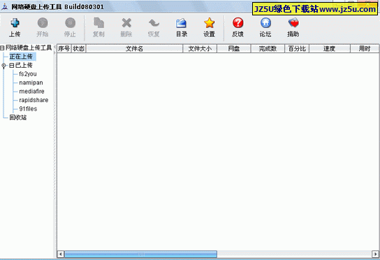Click the 用时 column header
Viewport: 380px width, 260px height.
[x=365, y=49]
